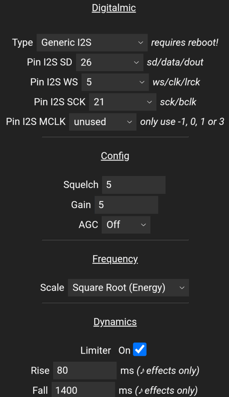This screenshot has height=397, width=229.
Task: Open the Pin I2S SCK dropdown
Action: point(123,102)
